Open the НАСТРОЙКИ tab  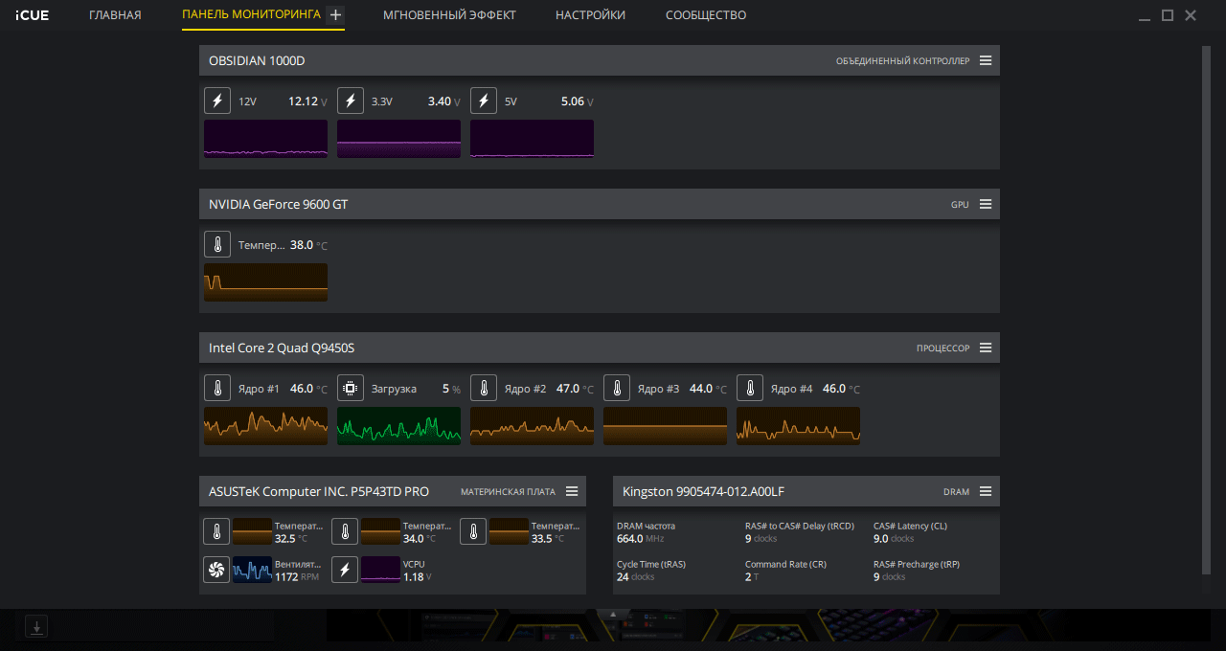(x=590, y=15)
